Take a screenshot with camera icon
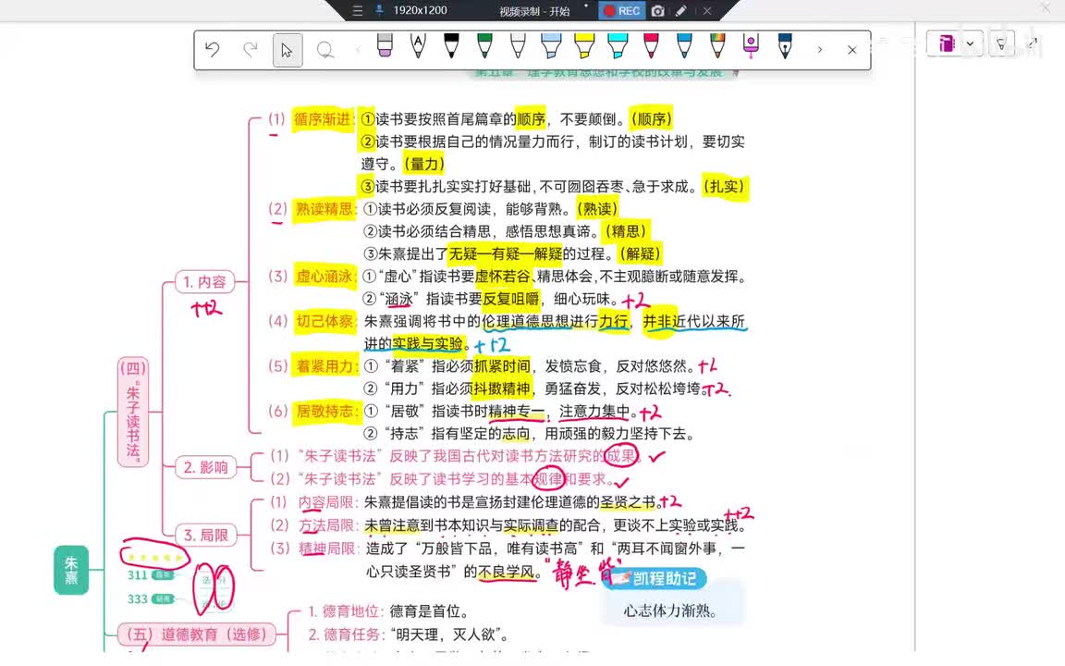This screenshot has width=1065, height=666. click(x=657, y=11)
